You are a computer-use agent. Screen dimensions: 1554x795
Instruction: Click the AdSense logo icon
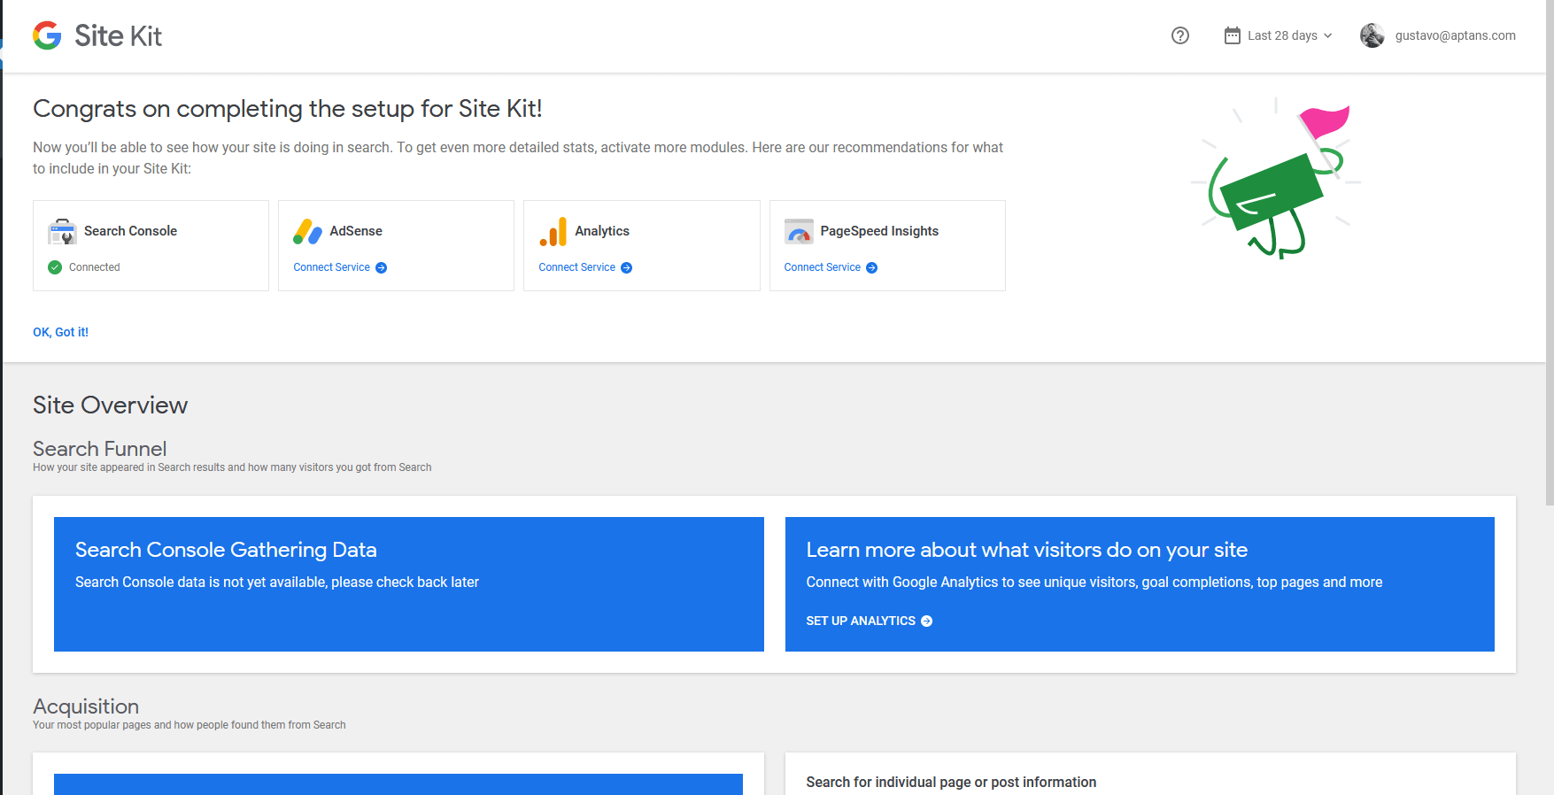click(x=307, y=232)
